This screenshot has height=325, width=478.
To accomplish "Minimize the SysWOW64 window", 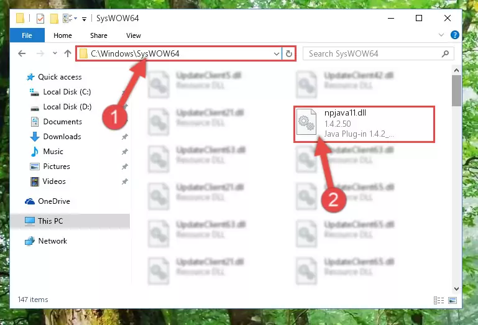I will (x=391, y=18).
